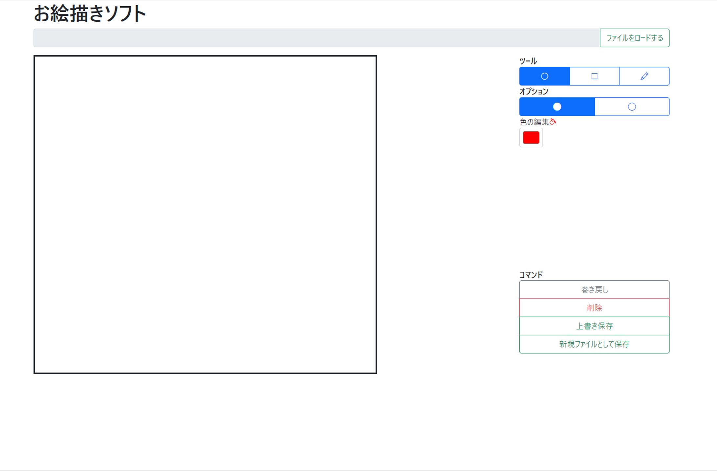Click the 上書き保存 overwrite save button

pyautogui.click(x=594, y=326)
